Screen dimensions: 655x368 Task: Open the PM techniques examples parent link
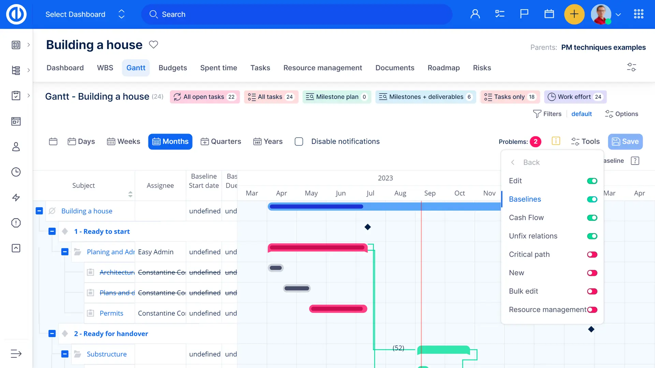click(x=603, y=47)
